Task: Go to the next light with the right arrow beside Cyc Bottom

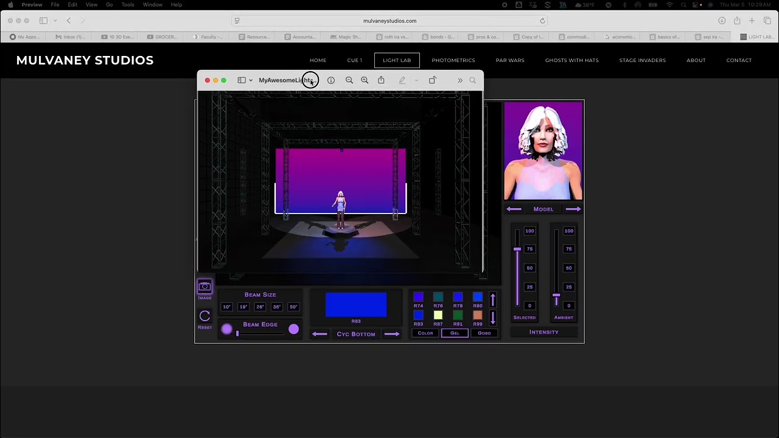Action: click(x=392, y=334)
